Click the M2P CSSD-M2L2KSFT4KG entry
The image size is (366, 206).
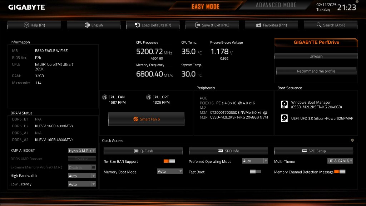[234, 117]
